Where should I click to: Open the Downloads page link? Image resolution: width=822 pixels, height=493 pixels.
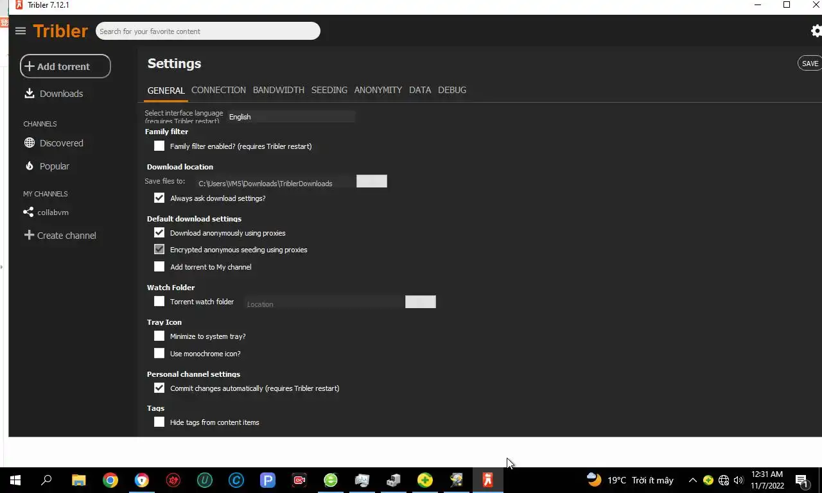(61, 94)
